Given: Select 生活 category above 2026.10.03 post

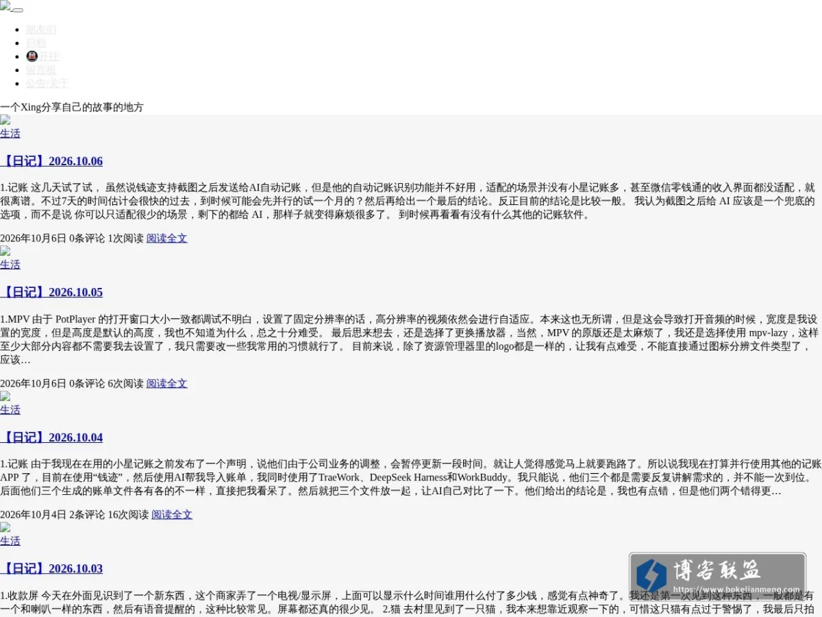Looking at the screenshot, I should [10, 541].
